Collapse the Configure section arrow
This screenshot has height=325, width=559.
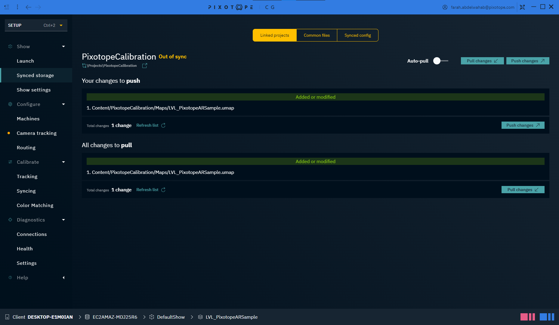pyautogui.click(x=63, y=104)
